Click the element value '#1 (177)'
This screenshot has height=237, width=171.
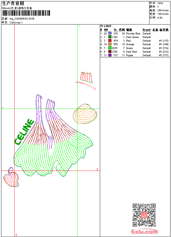coord(164,55)
